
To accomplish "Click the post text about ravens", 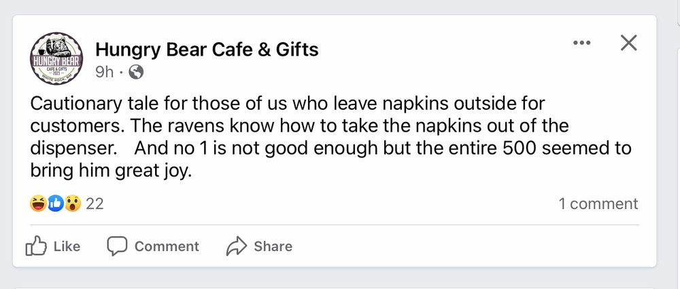I will 330,137.
